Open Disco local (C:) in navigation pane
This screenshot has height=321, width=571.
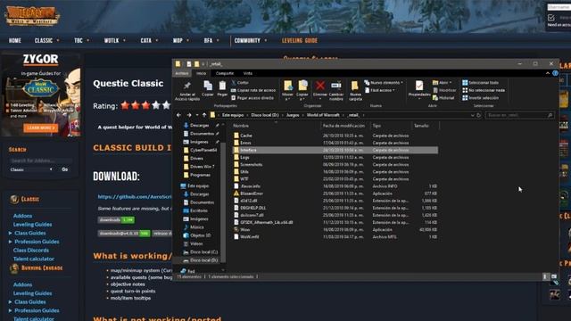tap(200, 251)
